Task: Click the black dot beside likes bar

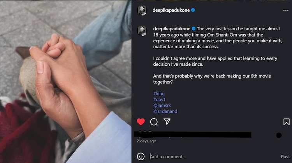Action: [279, 135]
